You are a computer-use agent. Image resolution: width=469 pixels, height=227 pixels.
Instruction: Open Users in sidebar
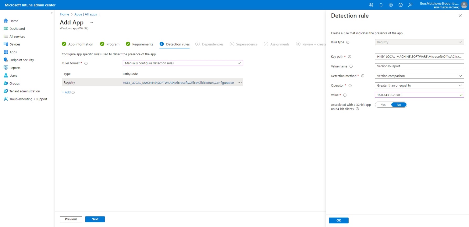coord(13,76)
